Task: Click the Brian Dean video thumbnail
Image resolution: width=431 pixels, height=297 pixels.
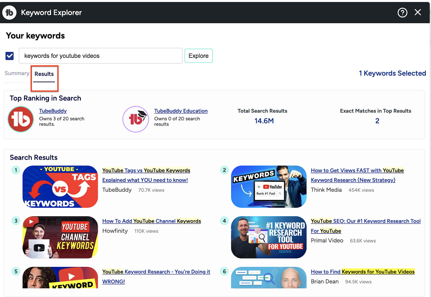Action: pyautogui.click(x=269, y=278)
